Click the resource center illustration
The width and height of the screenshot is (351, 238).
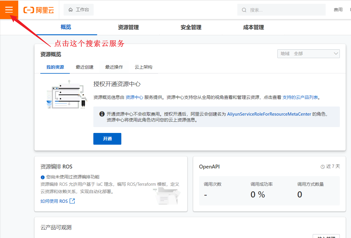click(67, 94)
